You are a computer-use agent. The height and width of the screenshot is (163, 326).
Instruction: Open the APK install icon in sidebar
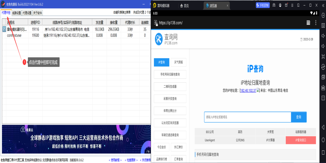(x=323, y=88)
